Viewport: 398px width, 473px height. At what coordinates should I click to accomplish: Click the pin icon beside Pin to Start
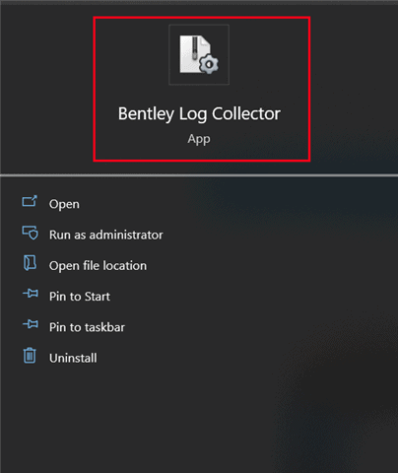(31, 294)
